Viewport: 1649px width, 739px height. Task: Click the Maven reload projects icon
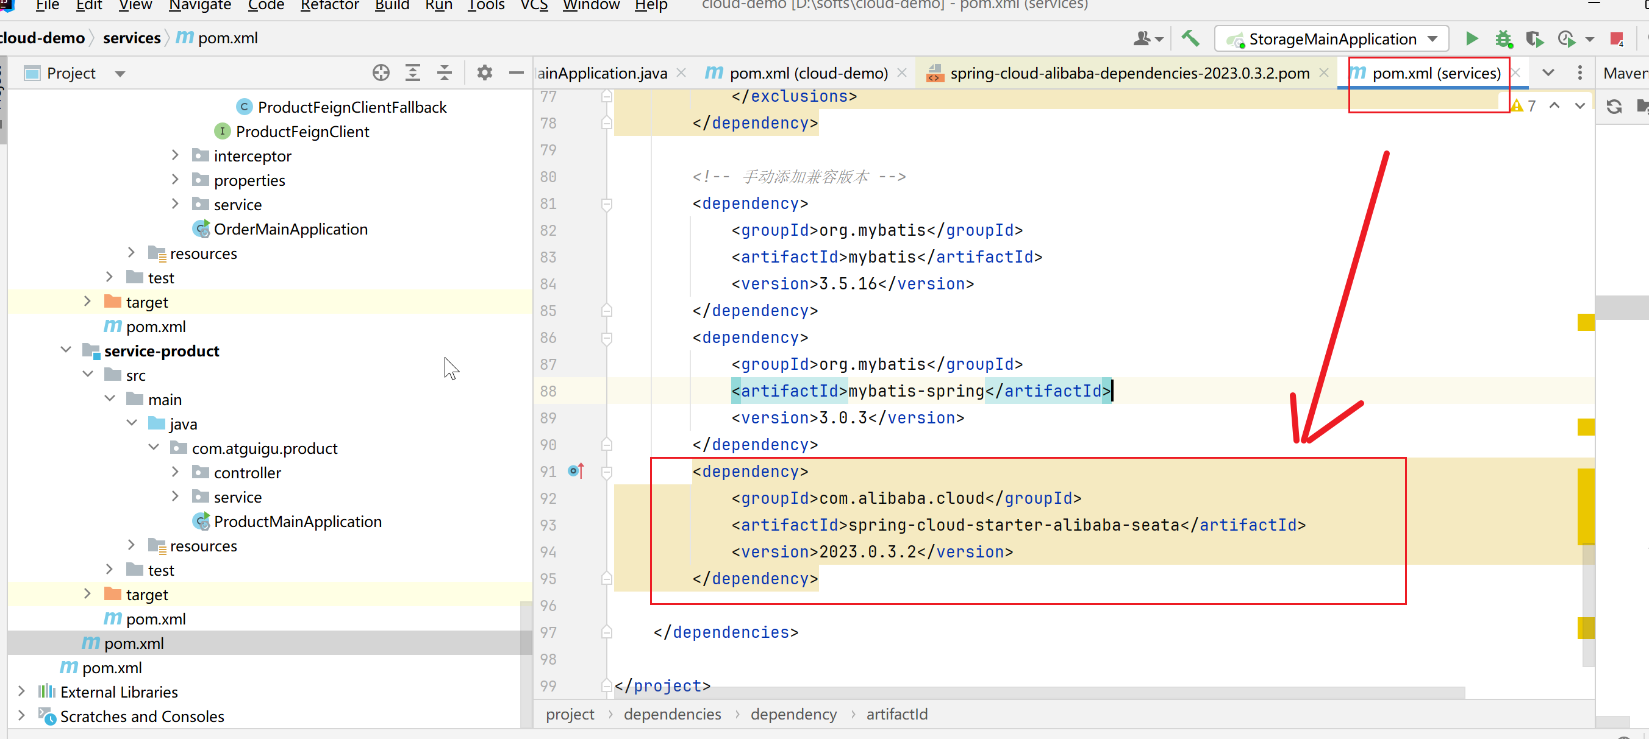(1614, 106)
